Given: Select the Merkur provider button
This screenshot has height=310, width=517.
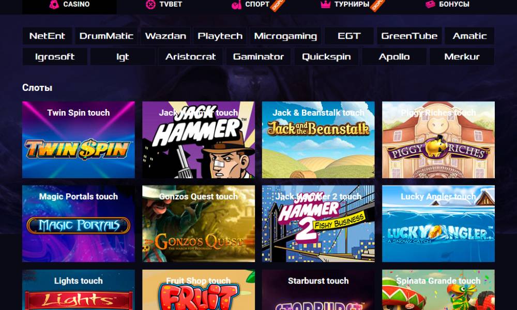Looking at the screenshot, I should (462, 57).
